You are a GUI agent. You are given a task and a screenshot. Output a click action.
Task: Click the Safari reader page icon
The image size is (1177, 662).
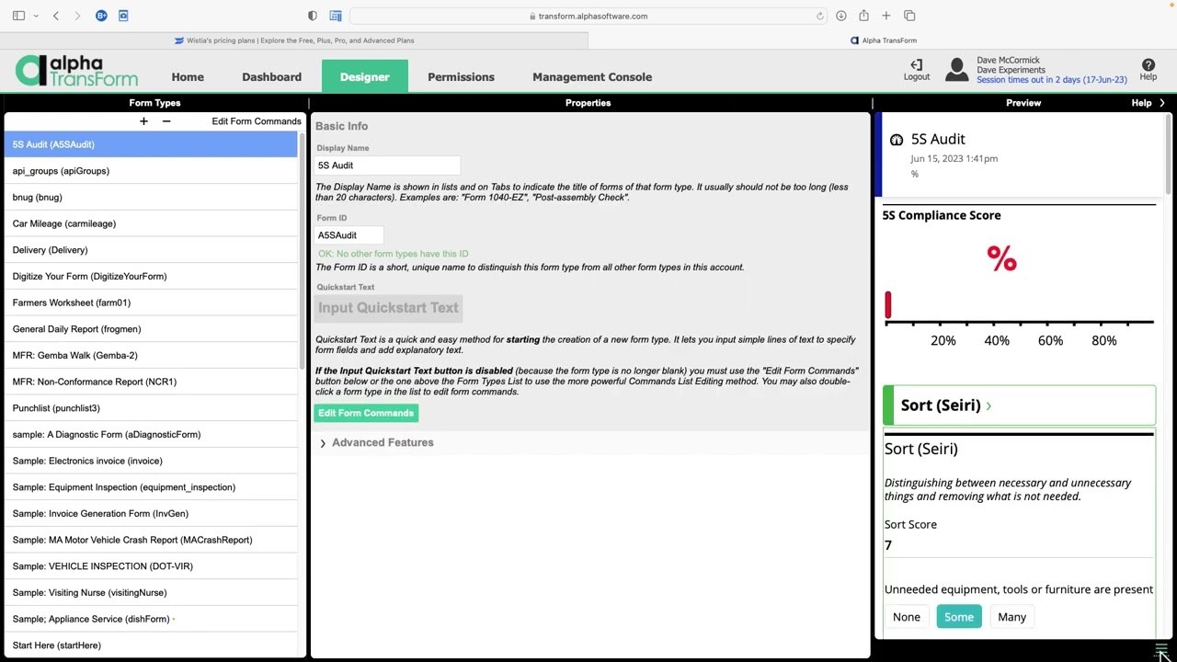click(x=336, y=16)
